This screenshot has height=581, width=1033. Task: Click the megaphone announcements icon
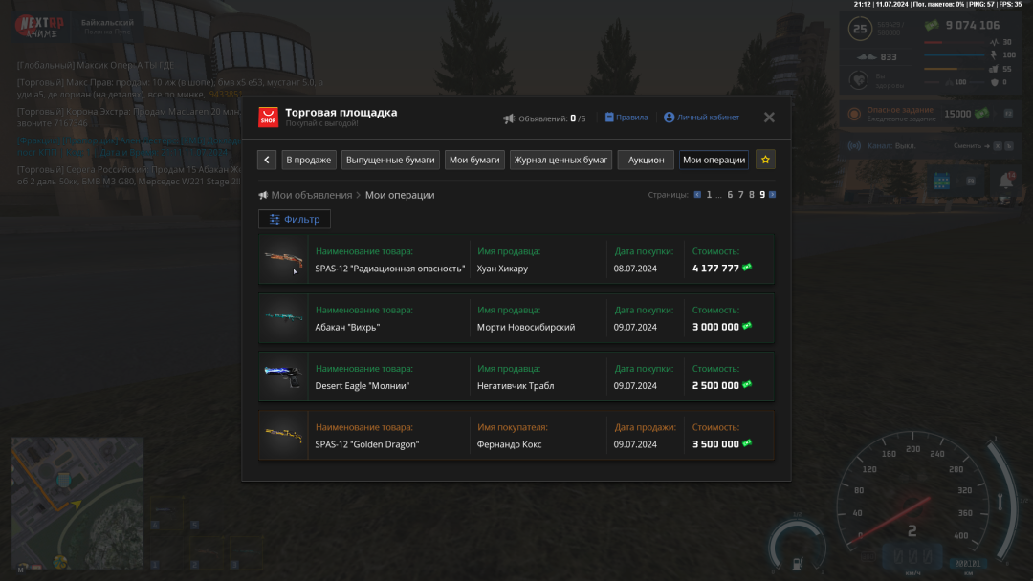point(509,118)
